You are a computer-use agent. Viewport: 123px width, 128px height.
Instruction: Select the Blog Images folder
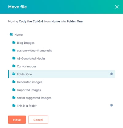[26, 43]
